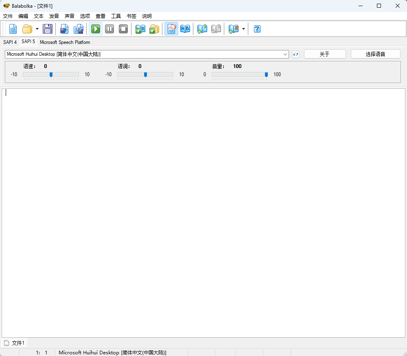
Task: Click the grayed book with arrow bookmark icon
Action: tap(216, 29)
